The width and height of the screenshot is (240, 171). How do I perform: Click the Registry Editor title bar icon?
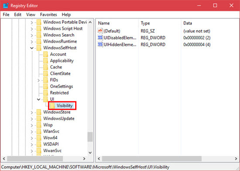(x=6, y=6)
